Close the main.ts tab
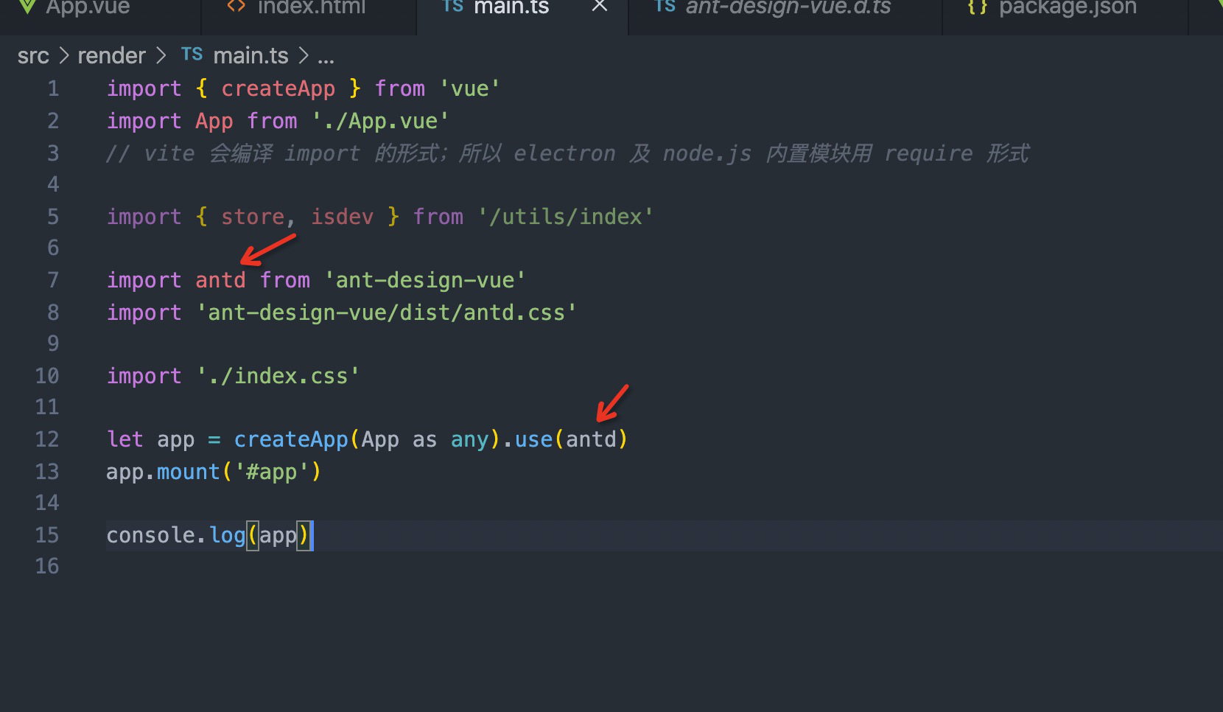 coord(598,7)
